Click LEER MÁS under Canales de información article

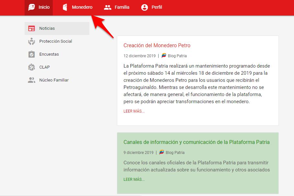click(x=134, y=179)
